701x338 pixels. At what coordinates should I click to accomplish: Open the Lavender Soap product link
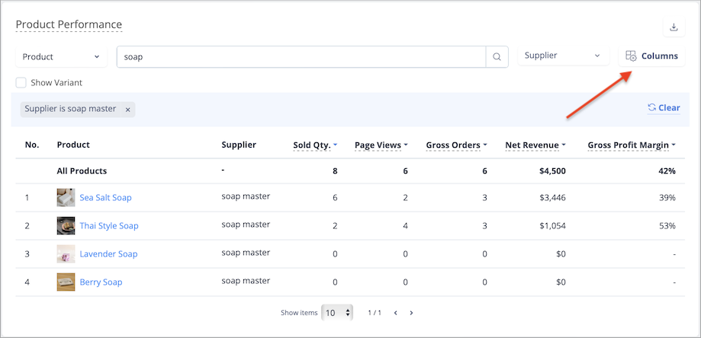108,253
